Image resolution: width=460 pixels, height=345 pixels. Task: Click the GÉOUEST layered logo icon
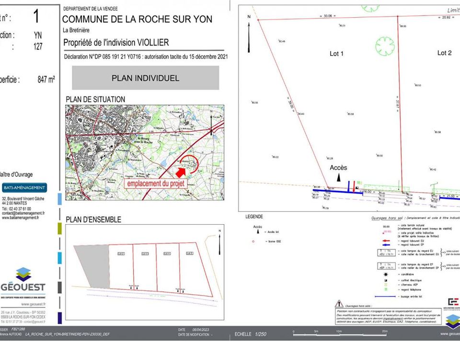(x=23, y=274)
